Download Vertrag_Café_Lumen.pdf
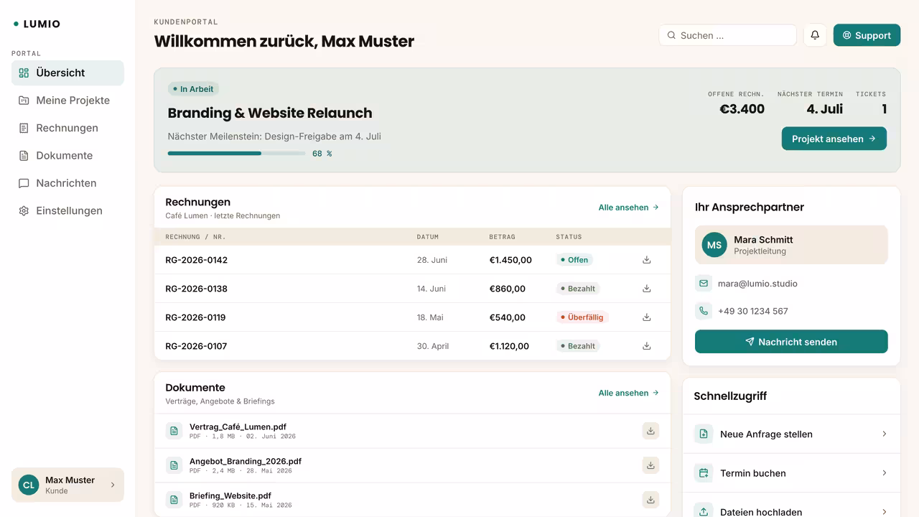 tap(650, 431)
